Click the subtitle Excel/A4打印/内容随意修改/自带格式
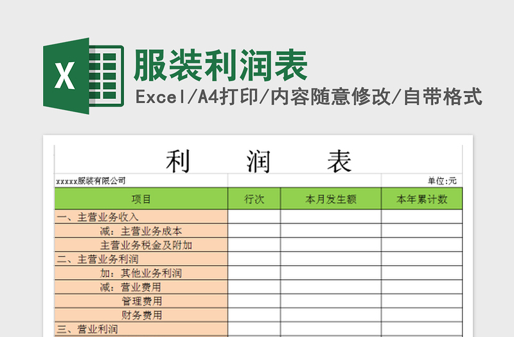The width and height of the screenshot is (514, 337). [x=309, y=97]
